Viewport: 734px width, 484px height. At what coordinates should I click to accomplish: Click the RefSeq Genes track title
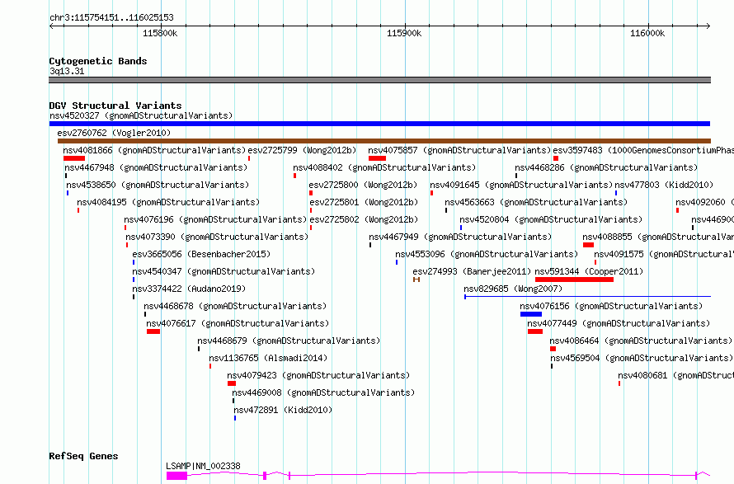(x=83, y=457)
